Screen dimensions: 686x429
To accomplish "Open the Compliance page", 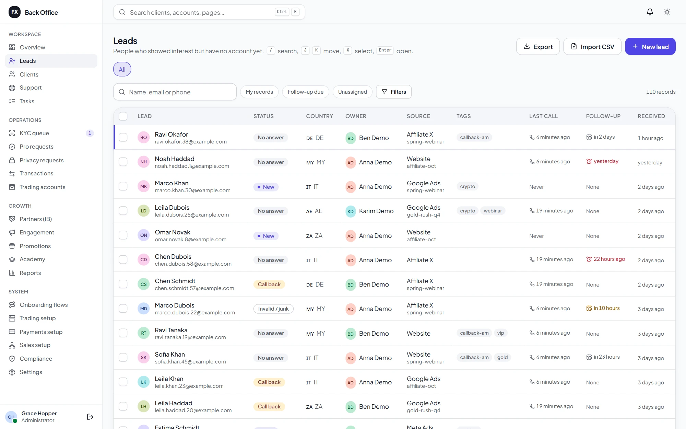I will (51, 359).
